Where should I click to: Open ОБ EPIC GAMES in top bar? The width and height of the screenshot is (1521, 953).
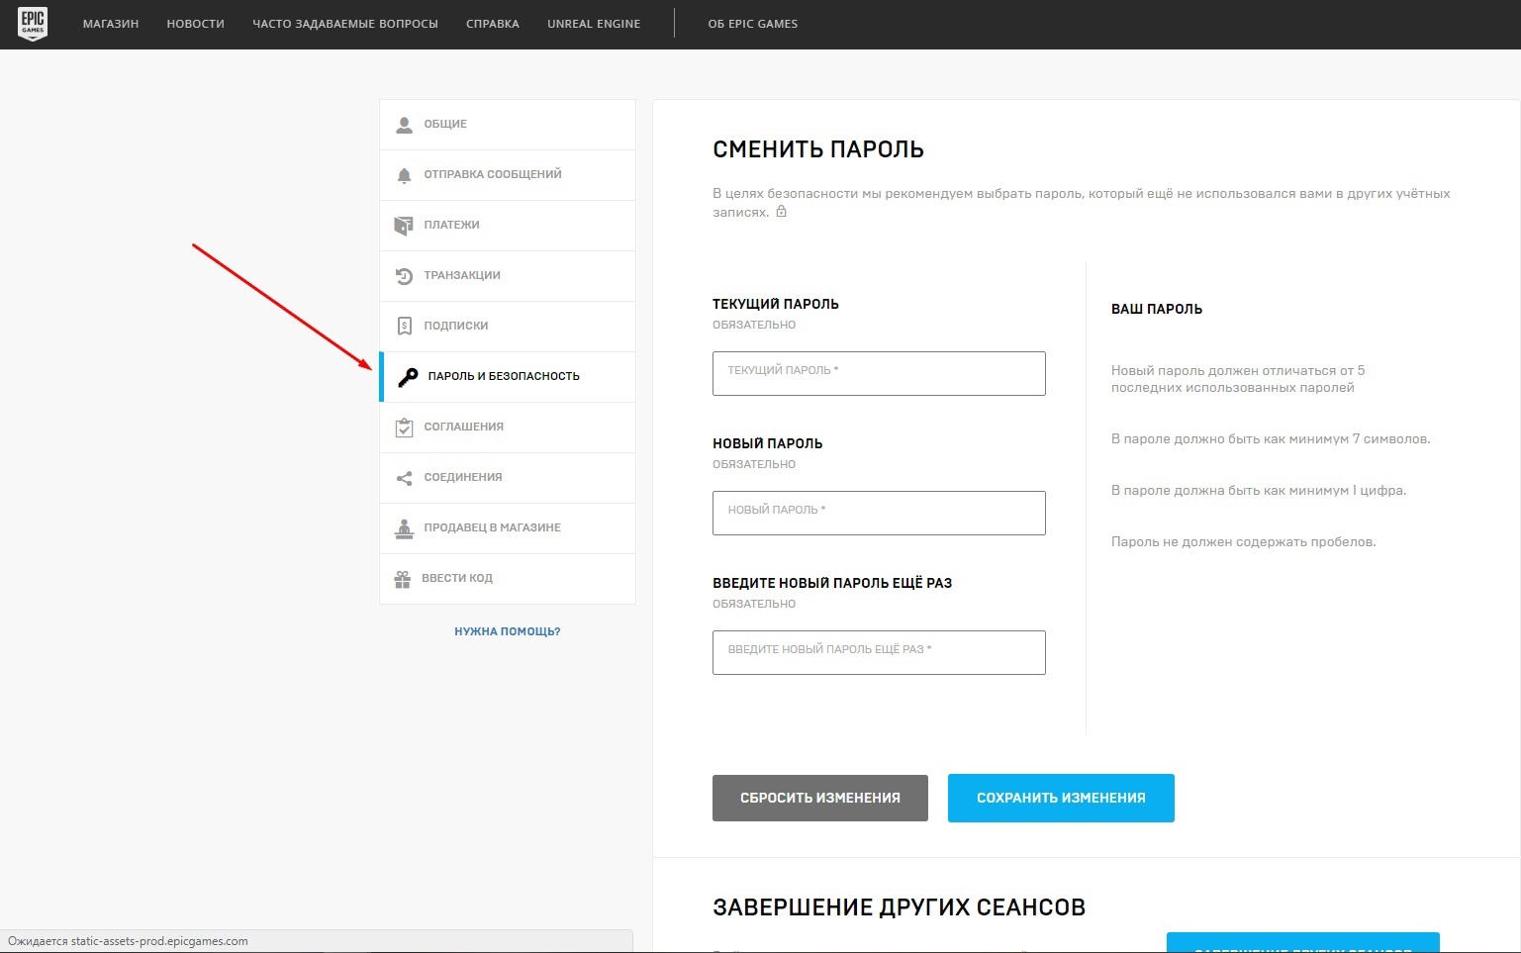tap(753, 24)
